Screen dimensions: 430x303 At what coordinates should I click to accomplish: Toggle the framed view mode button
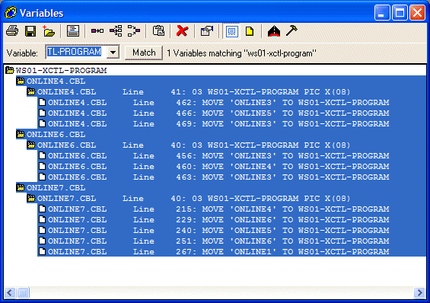click(x=231, y=31)
